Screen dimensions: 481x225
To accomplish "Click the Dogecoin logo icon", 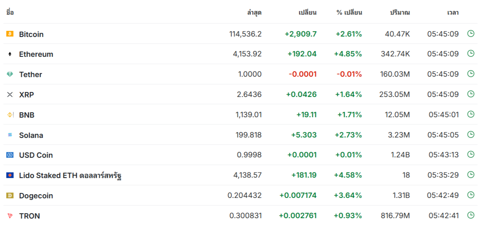I will [10, 195].
